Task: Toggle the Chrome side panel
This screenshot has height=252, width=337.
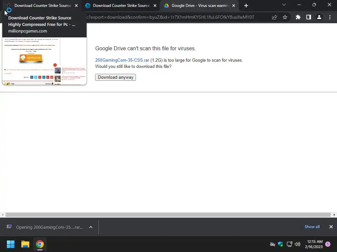Action: tap(309, 17)
